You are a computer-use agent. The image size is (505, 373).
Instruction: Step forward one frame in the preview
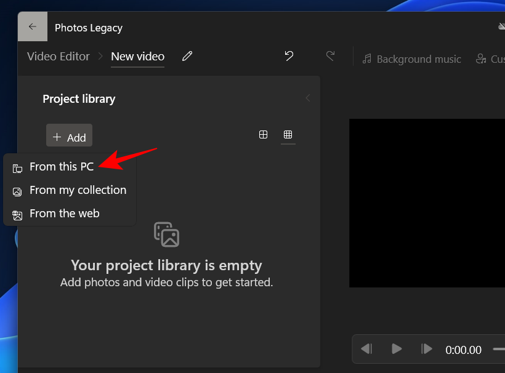pyautogui.click(x=427, y=349)
